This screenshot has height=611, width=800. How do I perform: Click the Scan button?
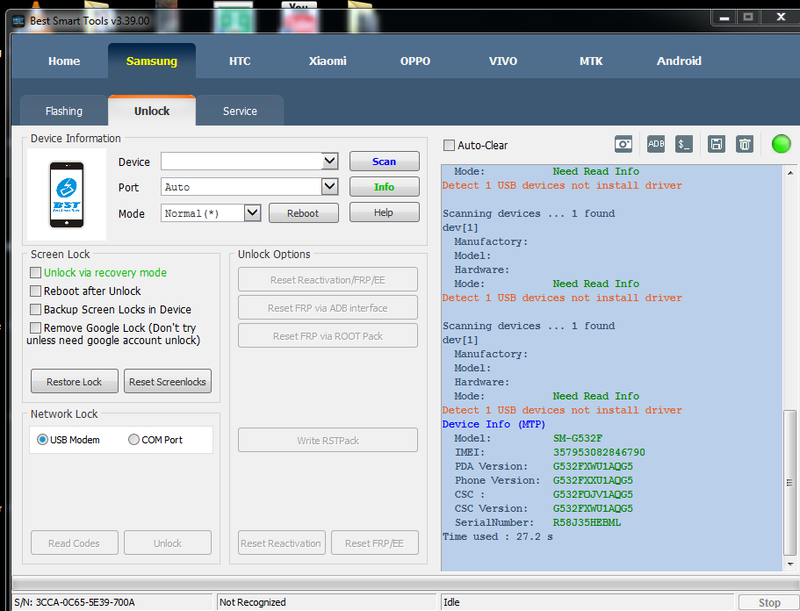(x=384, y=162)
